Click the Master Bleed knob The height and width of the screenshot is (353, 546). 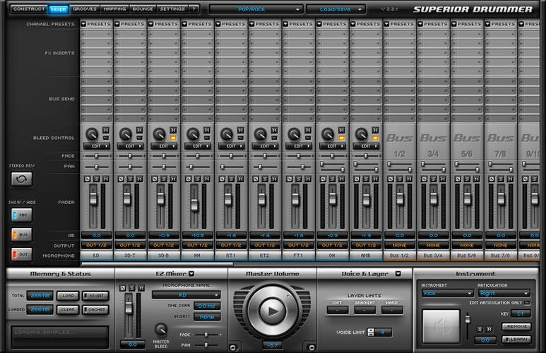pyautogui.click(x=160, y=329)
